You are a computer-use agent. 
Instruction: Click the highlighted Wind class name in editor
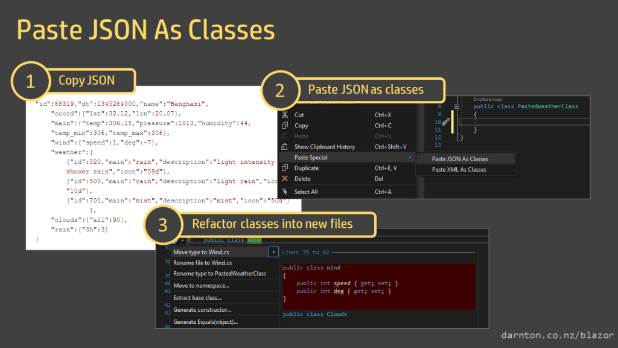pos(254,240)
